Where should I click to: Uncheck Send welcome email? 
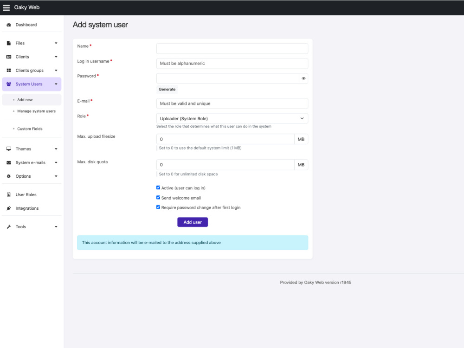point(158,197)
